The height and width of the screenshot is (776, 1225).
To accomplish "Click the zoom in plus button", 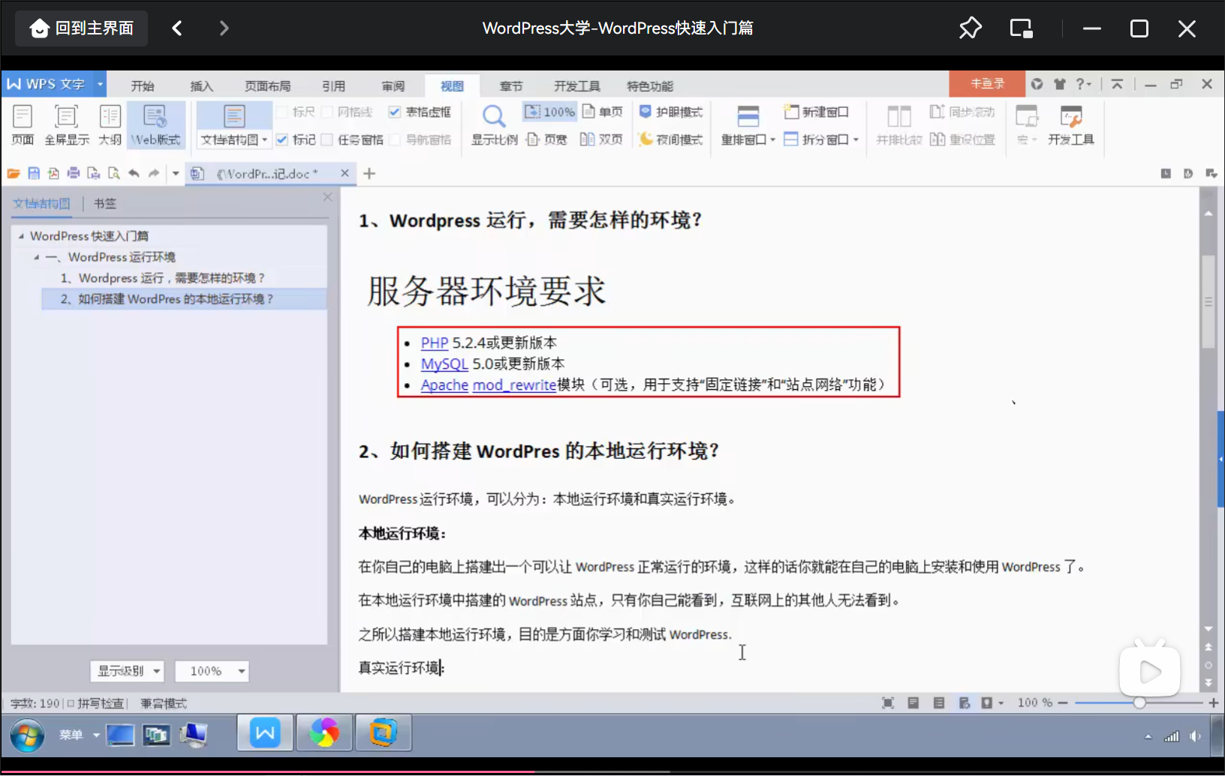I will click(x=1214, y=703).
